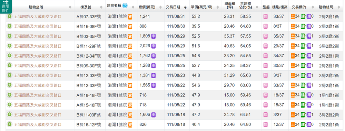Open address link in the A棟15-18F號 row

click(38, 105)
